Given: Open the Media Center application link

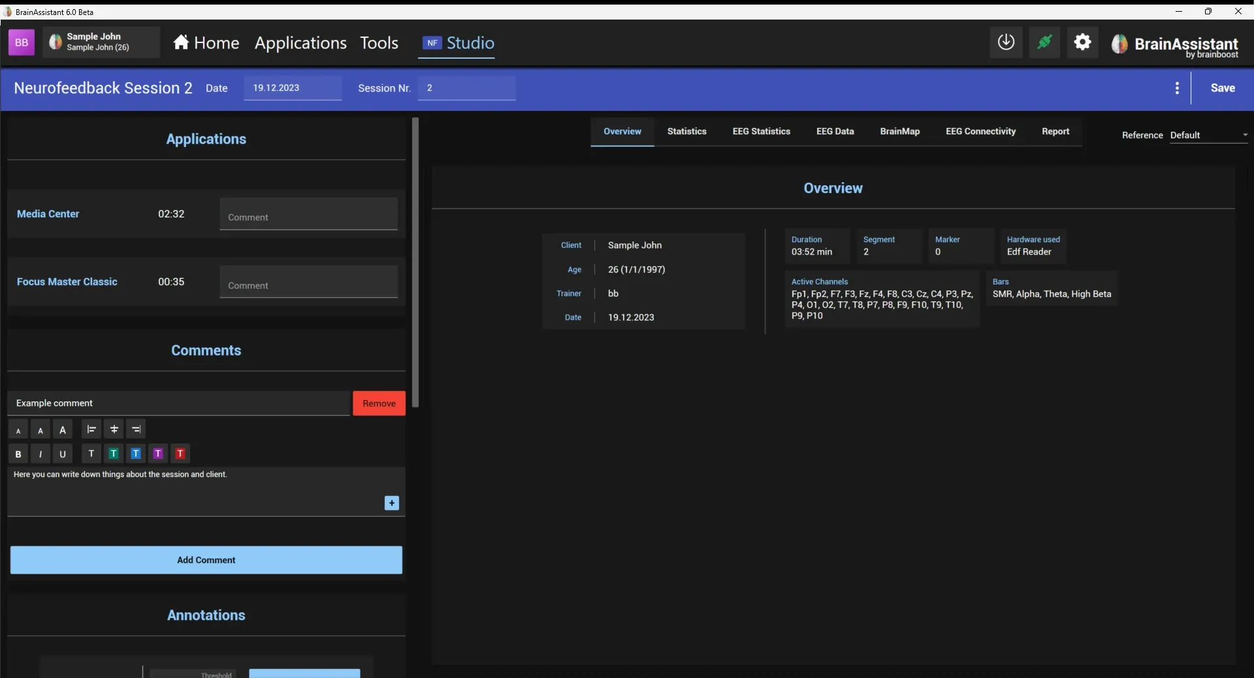Looking at the screenshot, I should coord(48,214).
